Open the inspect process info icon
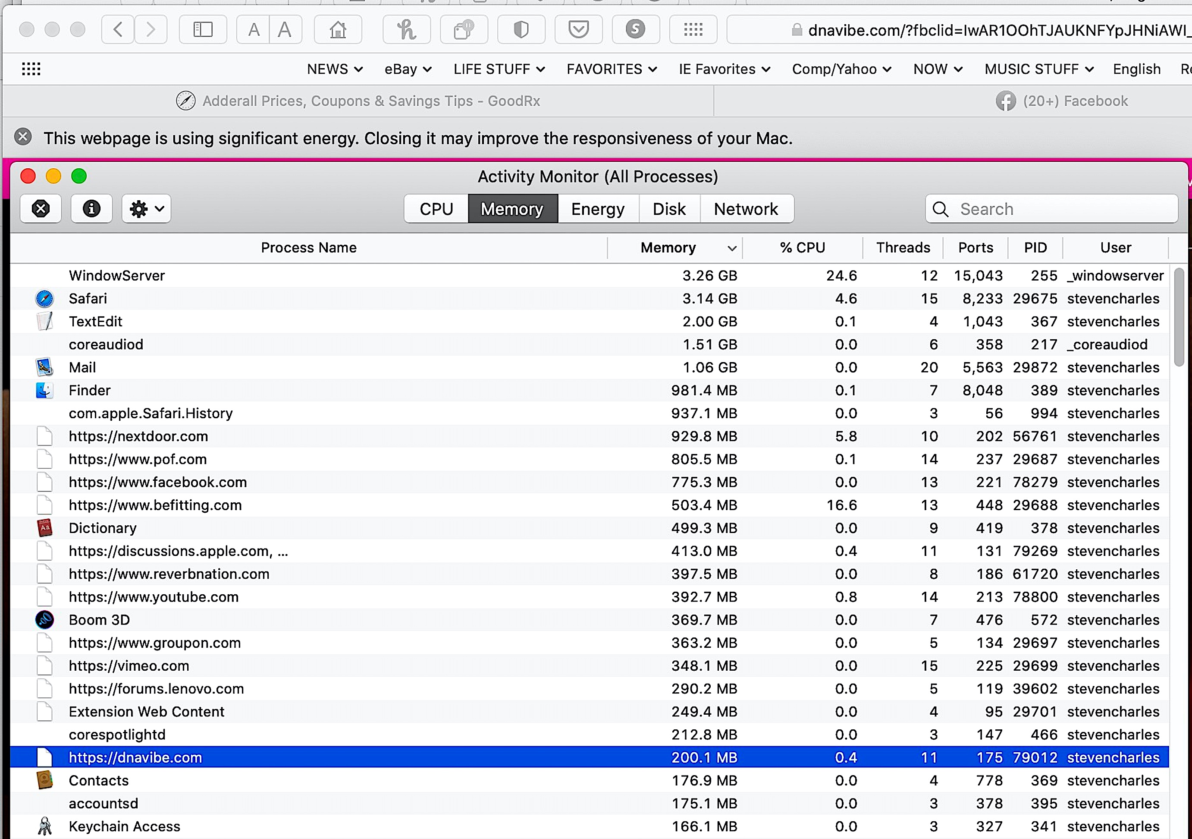 click(x=91, y=209)
